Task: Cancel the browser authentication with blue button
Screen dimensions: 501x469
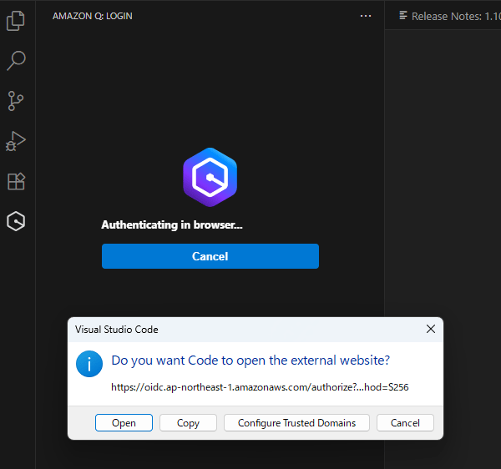Action: pyautogui.click(x=210, y=256)
